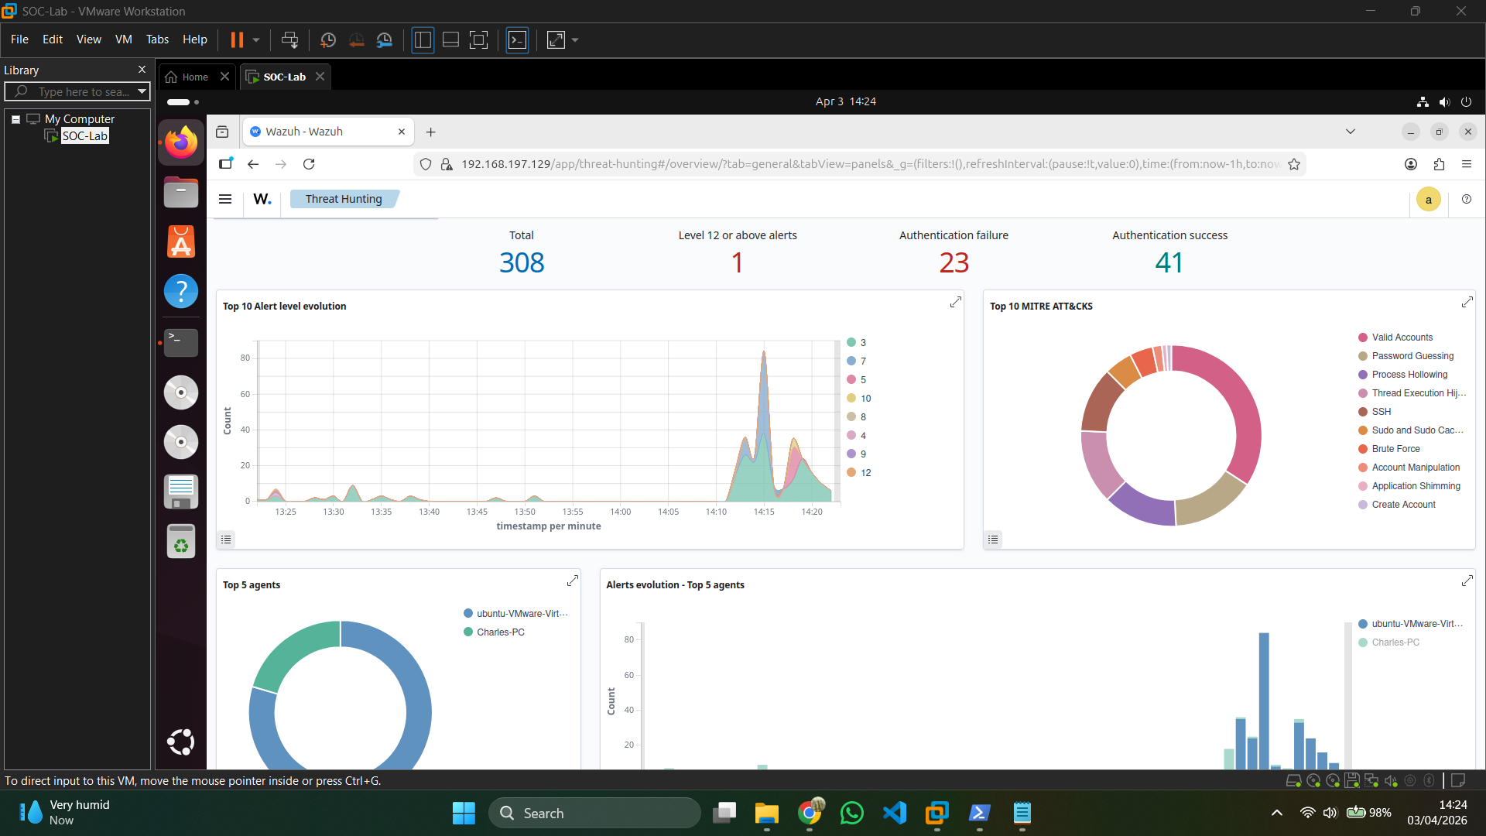This screenshot has width=1486, height=836.
Task: Open the pause button's dropdown arrow
Action: click(x=255, y=39)
